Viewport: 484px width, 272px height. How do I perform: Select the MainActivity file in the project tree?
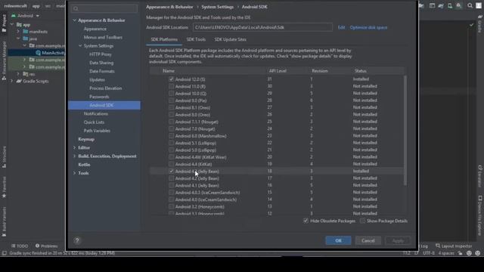51,53
